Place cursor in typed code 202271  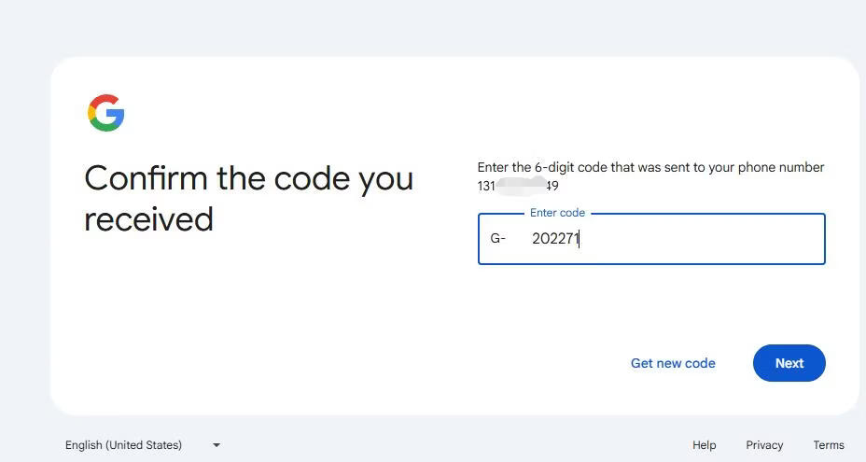pos(555,239)
